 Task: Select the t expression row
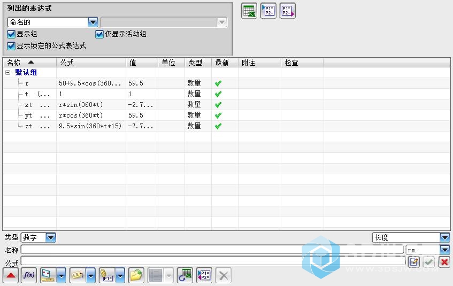(x=227, y=94)
